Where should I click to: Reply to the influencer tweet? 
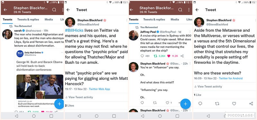point(142,103)
